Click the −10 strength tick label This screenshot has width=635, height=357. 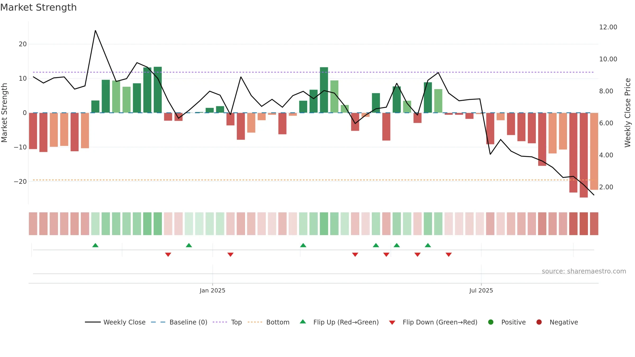(20, 147)
